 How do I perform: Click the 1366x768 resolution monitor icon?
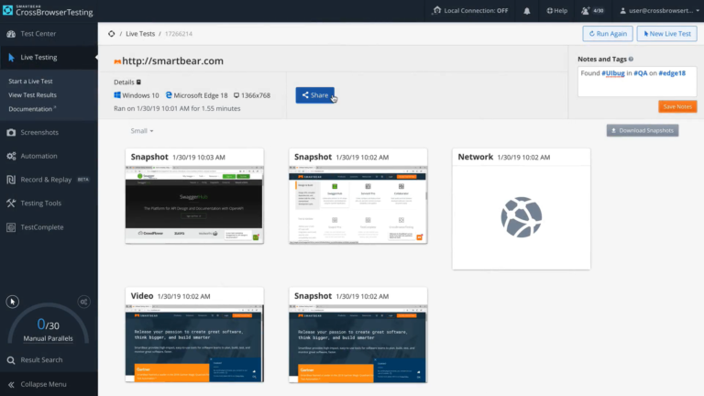pos(236,95)
